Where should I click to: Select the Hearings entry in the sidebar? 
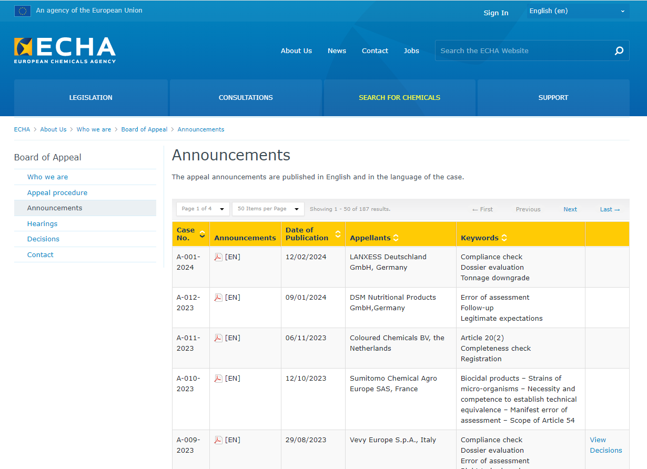(x=42, y=223)
